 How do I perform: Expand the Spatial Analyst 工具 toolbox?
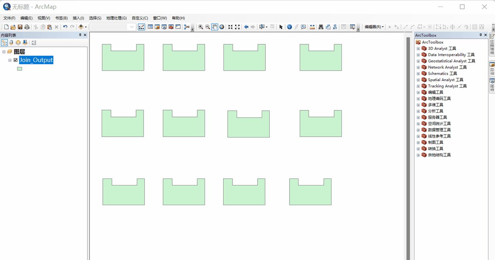(x=418, y=80)
